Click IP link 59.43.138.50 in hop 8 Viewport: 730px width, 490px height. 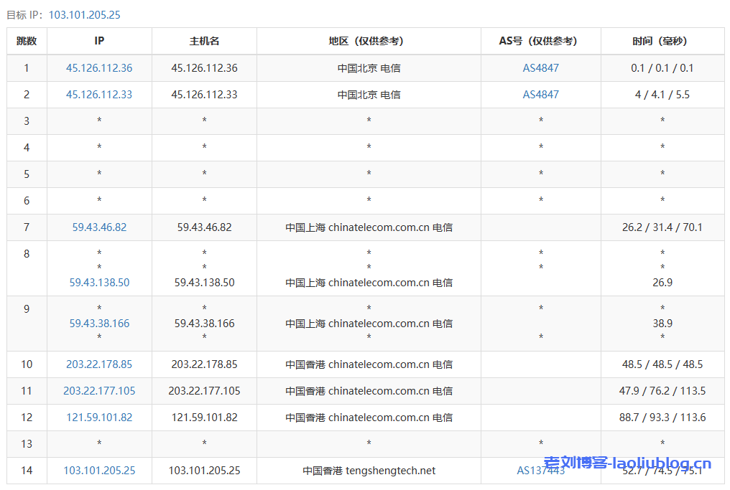tap(98, 283)
